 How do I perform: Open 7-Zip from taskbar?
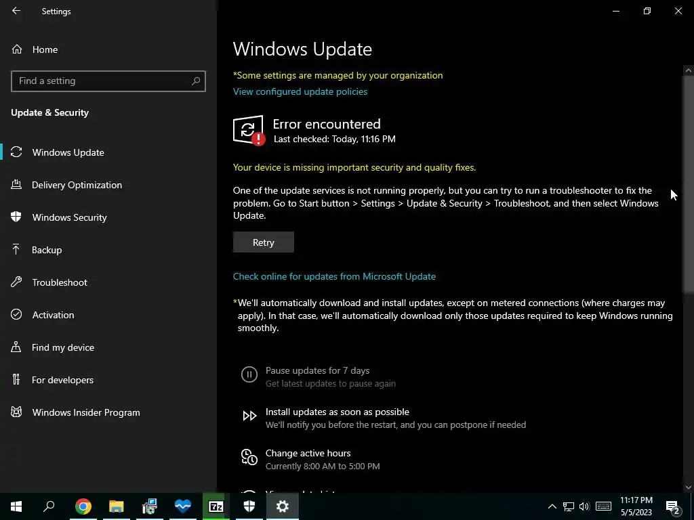tap(216, 506)
